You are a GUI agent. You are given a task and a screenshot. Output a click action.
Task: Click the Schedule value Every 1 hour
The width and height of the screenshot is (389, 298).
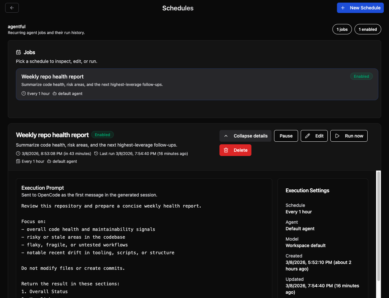(x=299, y=212)
